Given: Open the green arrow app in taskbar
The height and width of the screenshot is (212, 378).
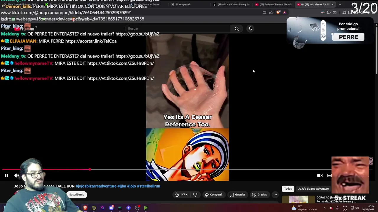Looking at the screenshot, I should (x=146, y=208).
